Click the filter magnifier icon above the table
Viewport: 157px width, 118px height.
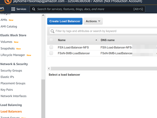(x=52, y=31)
